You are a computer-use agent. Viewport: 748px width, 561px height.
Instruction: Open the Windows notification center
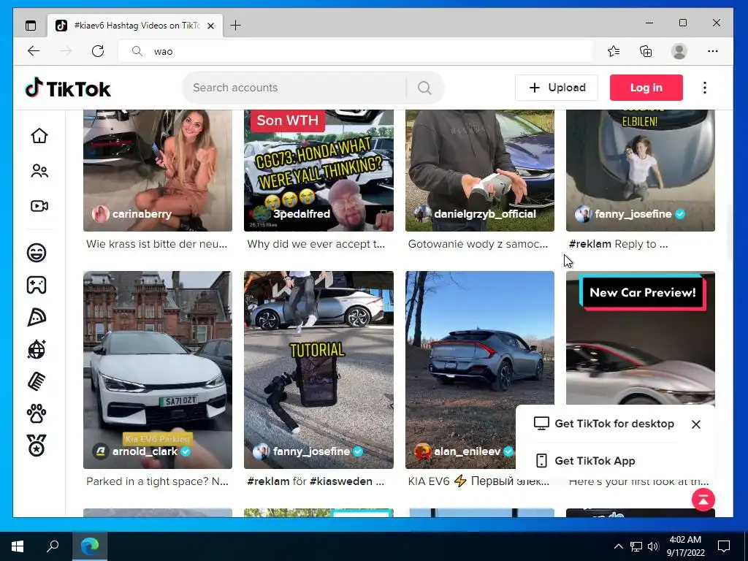[724, 546]
